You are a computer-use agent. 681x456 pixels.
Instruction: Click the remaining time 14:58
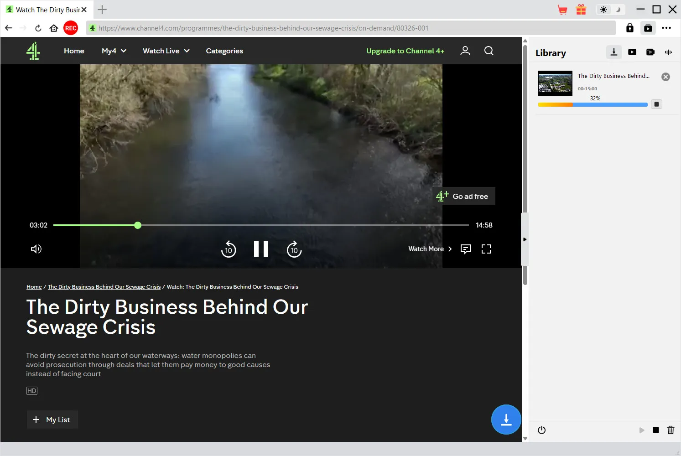coord(484,225)
